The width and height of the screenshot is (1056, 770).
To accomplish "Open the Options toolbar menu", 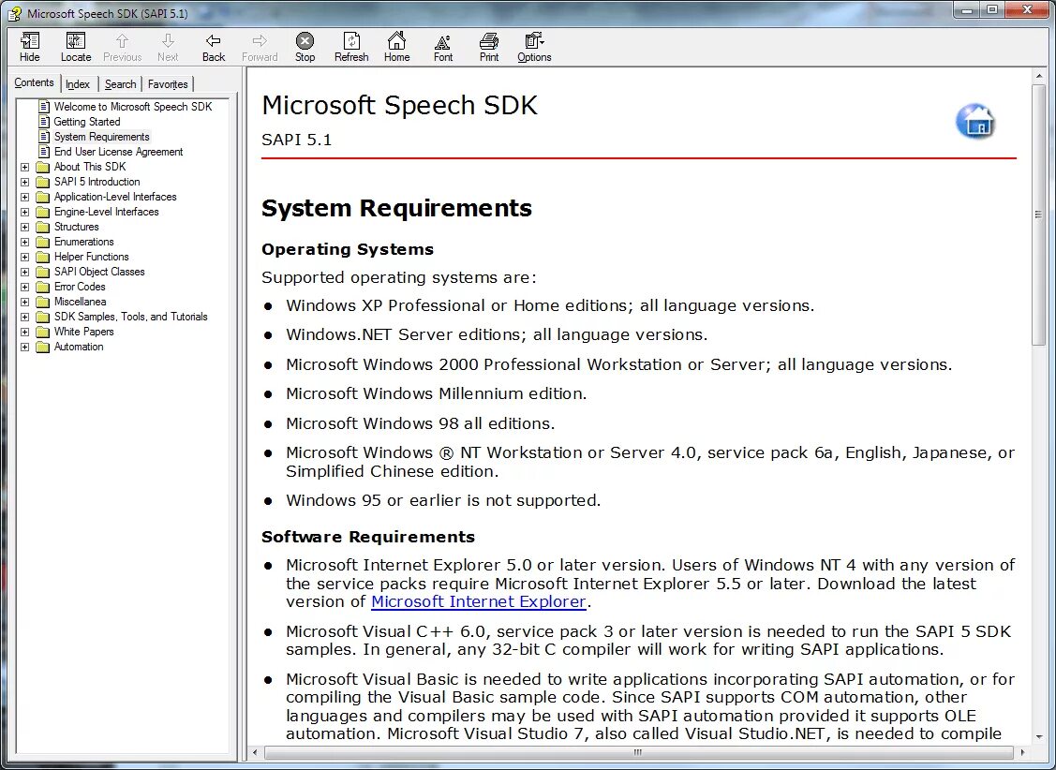I will coord(534,47).
